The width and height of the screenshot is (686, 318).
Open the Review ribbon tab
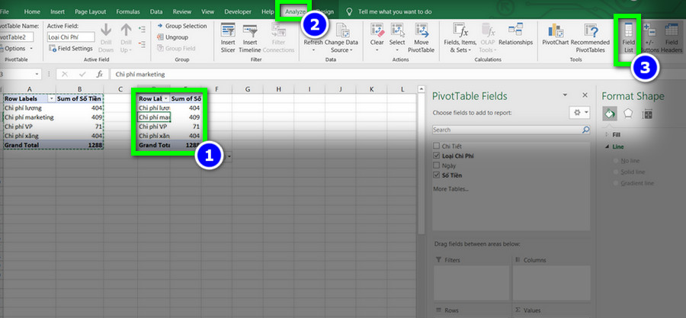coord(182,11)
